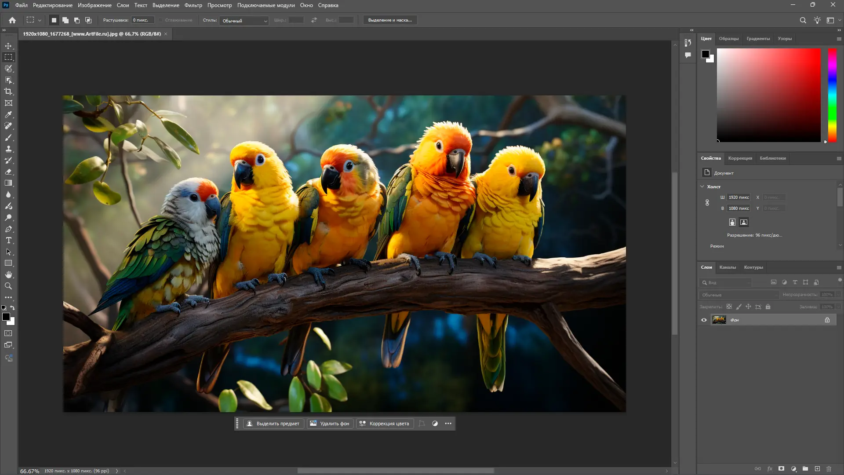The width and height of the screenshot is (844, 475).
Task: Open the layer effects (fx) menu
Action: coord(770,468)
